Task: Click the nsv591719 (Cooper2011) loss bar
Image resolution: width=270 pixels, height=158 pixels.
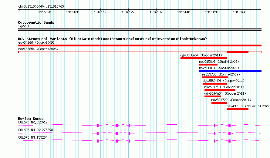Action: 220,90
